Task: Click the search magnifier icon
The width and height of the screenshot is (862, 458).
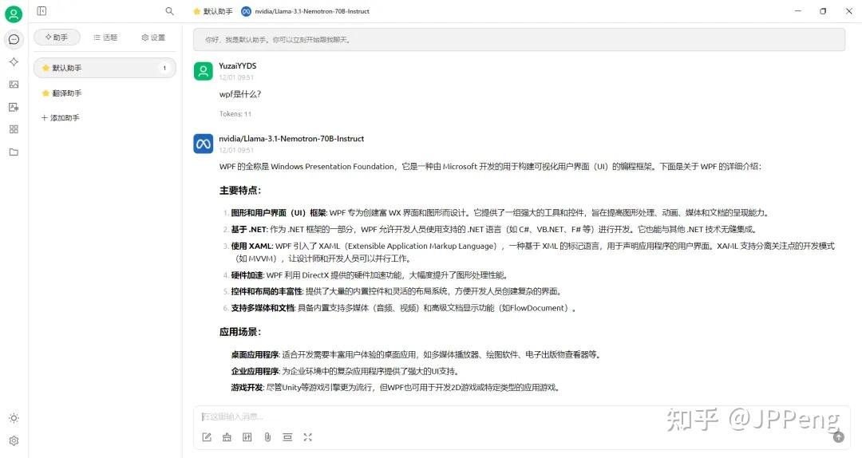Action: click(169, 11)
